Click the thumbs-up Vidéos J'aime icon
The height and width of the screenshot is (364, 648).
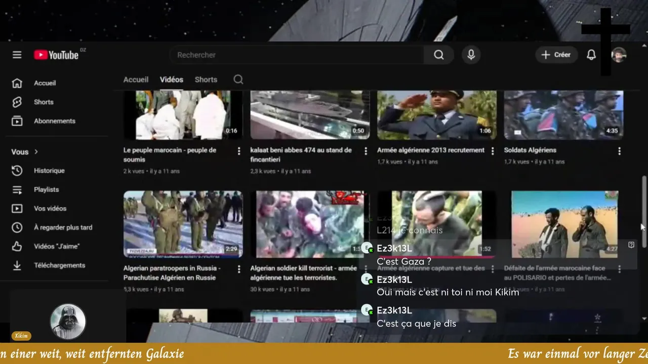pyautogui.click(x=17, y=246)
